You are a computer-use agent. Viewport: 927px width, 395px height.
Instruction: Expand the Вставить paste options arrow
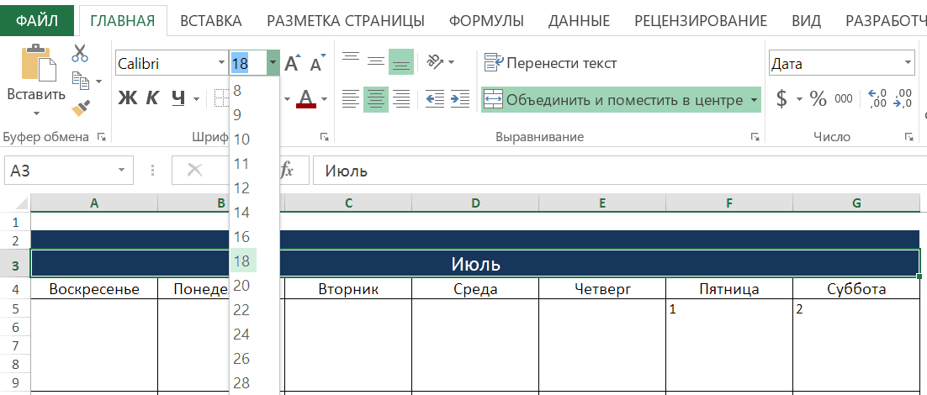[x=36, y=113]
